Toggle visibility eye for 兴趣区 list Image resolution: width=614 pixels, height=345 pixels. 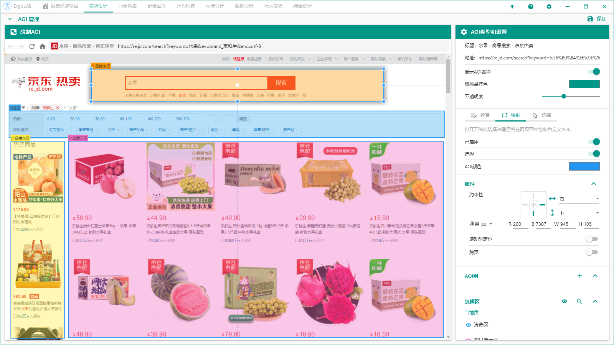[564, 301]
